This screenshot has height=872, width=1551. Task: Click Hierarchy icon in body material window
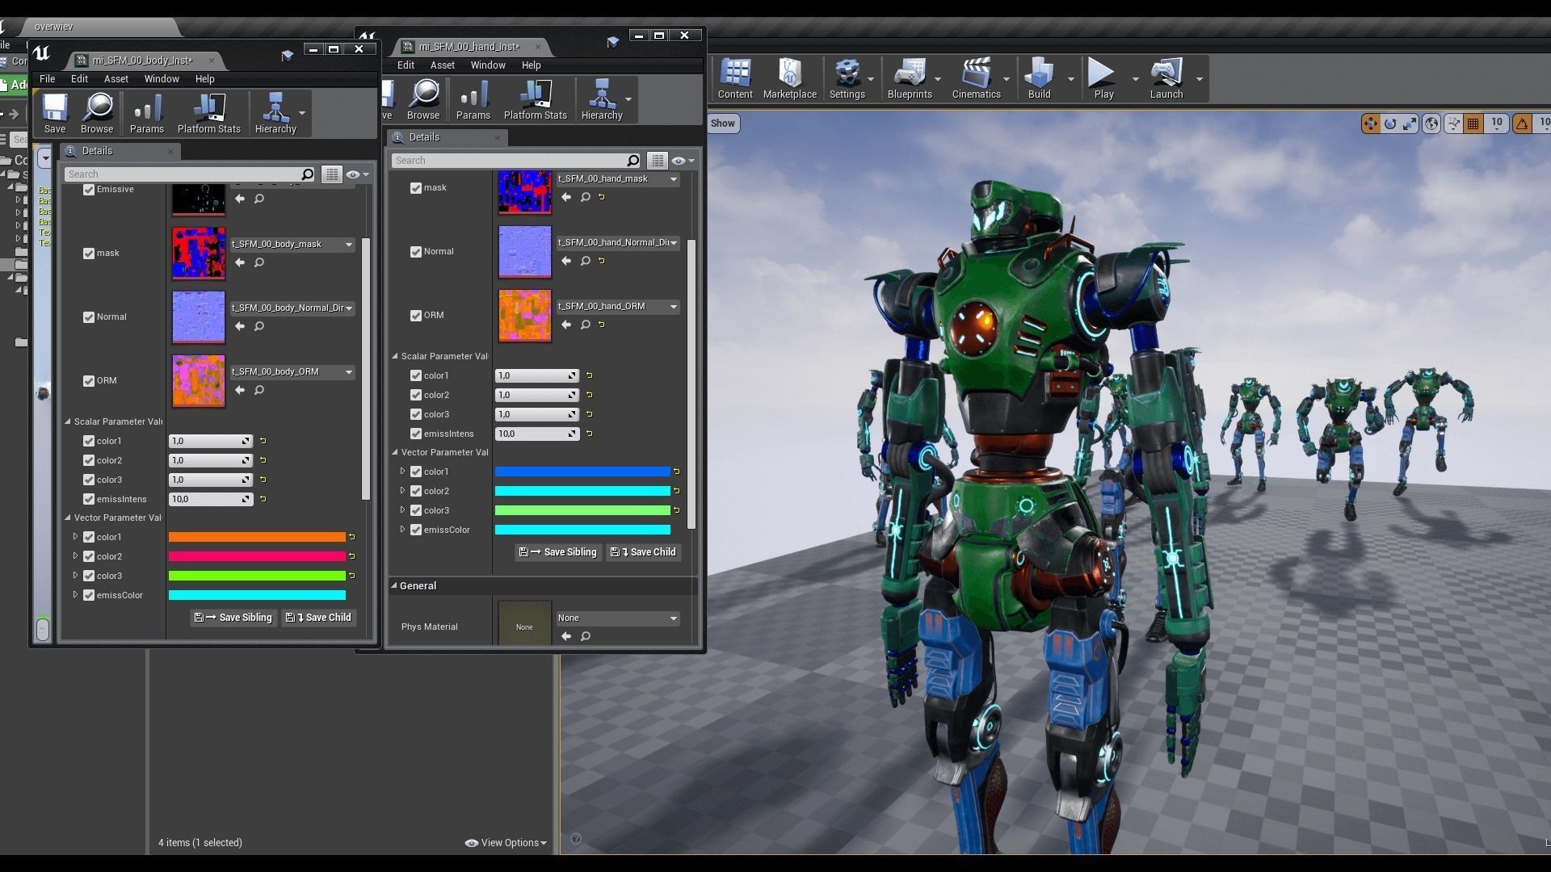click(275, 112)
